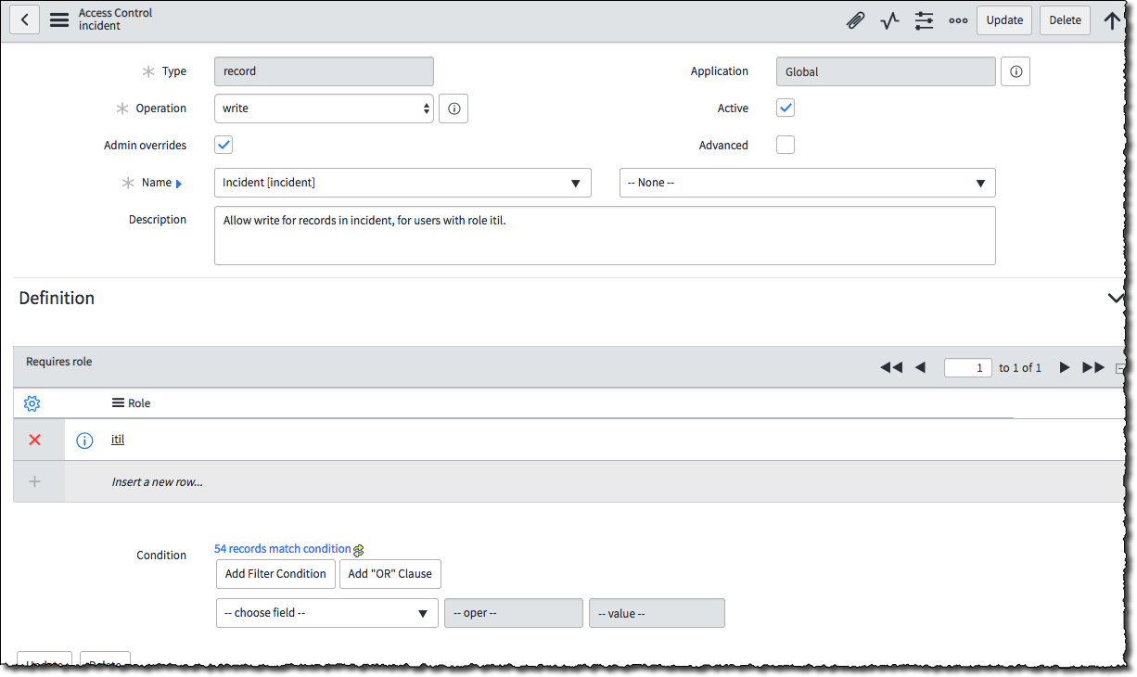The image size is (1137, 677).
Task: Click the Access Control title text
Action: pos(116,13)
